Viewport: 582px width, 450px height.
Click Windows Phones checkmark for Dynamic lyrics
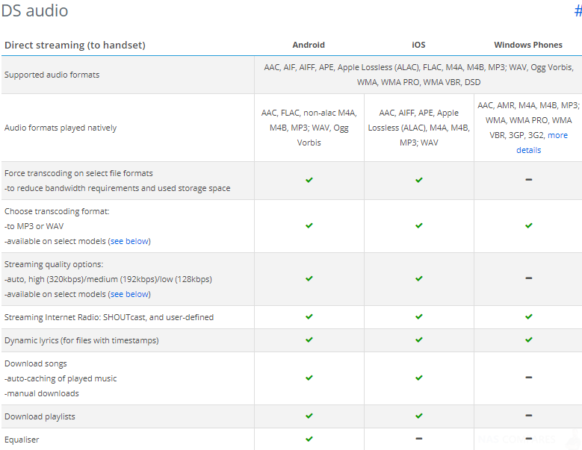pos(528,340)
